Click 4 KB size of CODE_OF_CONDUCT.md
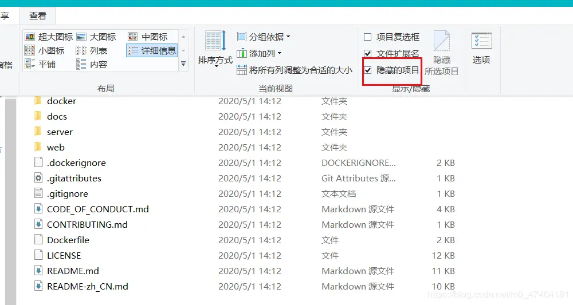This screenshot has width=573, height=305. [x=446, y=209]
